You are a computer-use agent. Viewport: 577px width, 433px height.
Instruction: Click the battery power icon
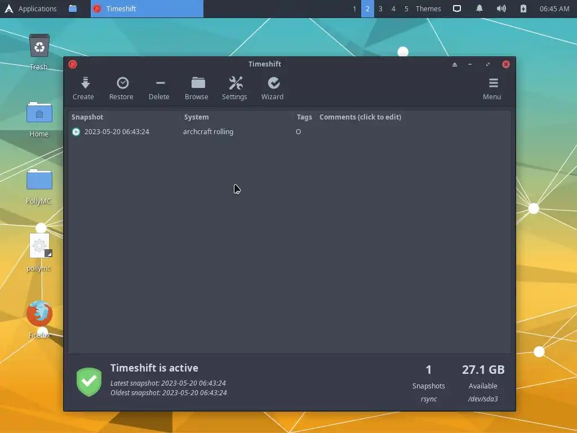tap(523, 8)
